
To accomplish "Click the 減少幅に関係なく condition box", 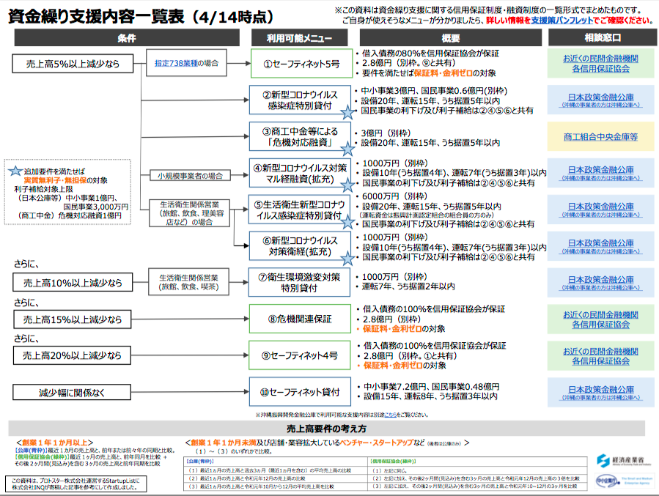I will (71, 393).
